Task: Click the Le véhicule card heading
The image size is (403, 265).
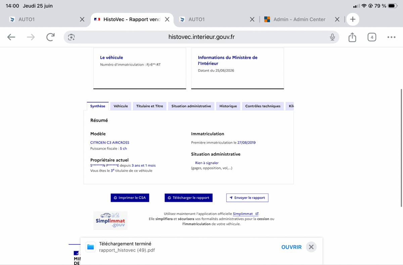Action: pos(111,58)
